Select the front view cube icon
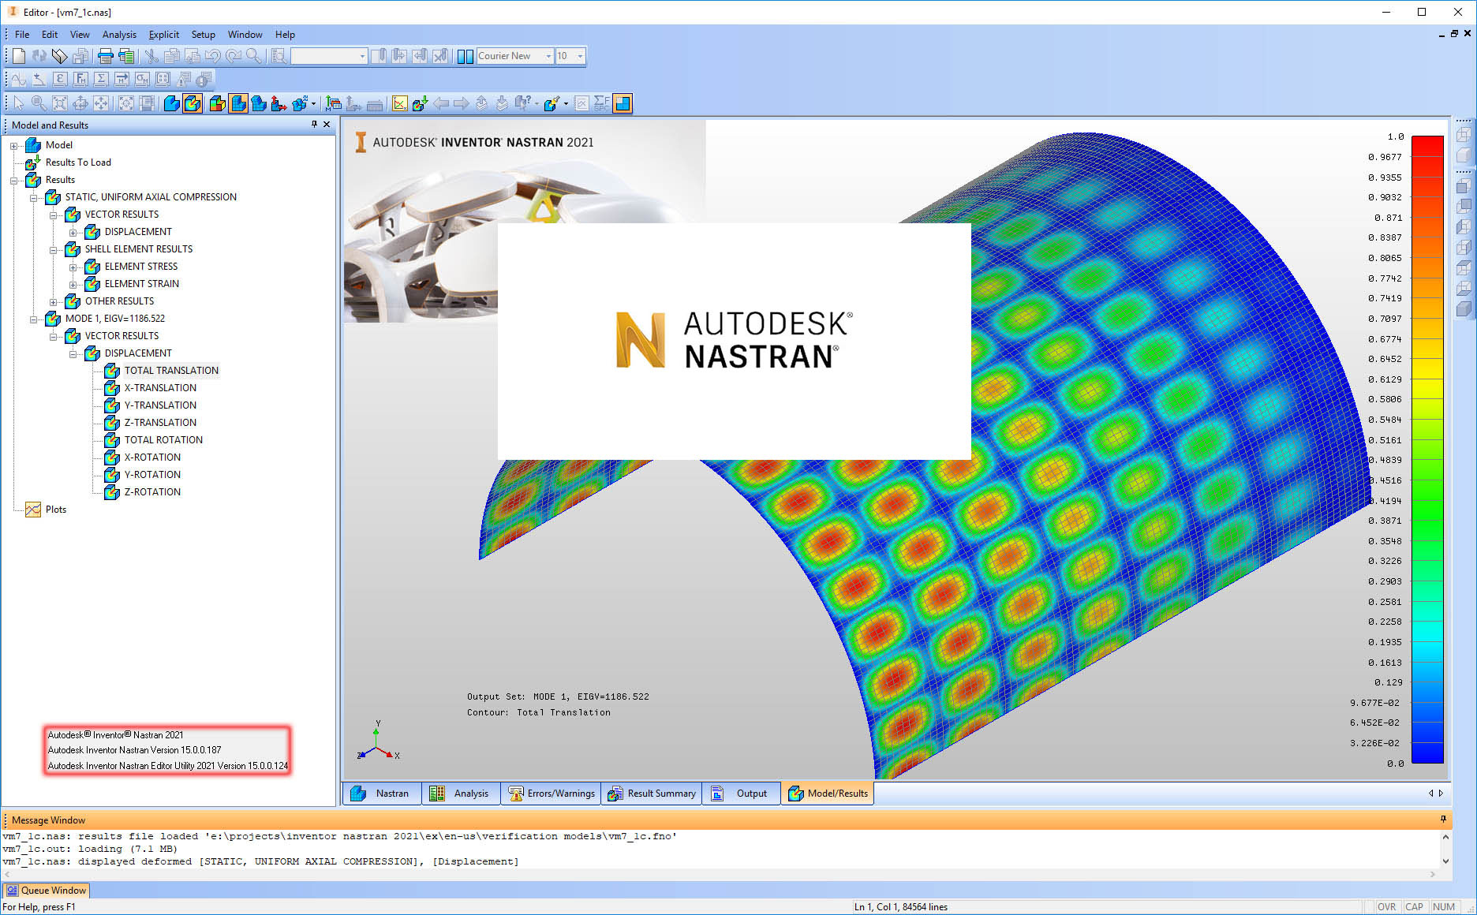 click(x=1464, y=185)
